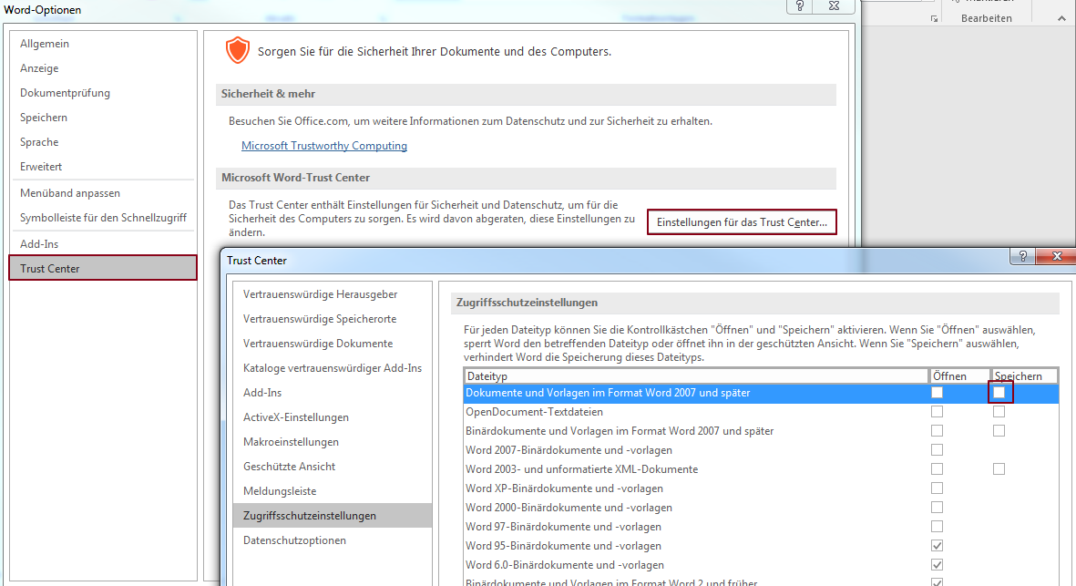Check Öffnen for Word 97-Binärdokumente
The image size is (1076, 586).
(x=937, y=527)
